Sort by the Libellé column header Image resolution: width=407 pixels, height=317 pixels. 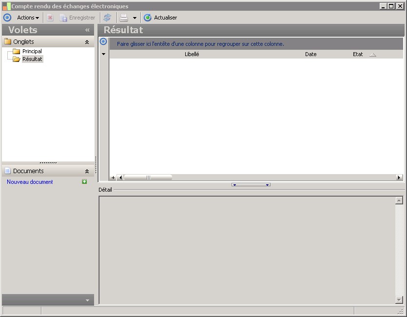(x=192, y=54)
